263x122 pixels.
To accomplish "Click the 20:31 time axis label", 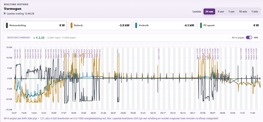I will tap(93, 113).
